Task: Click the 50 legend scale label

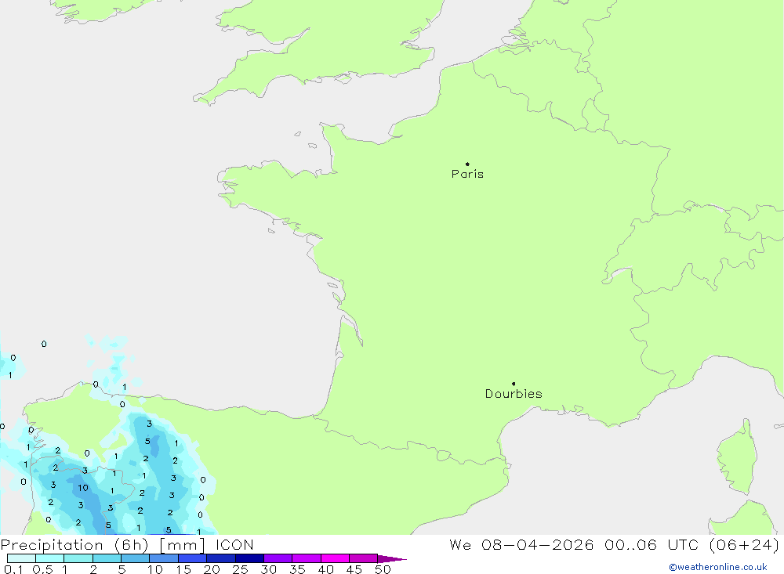Action: click(x=383, y=569)
